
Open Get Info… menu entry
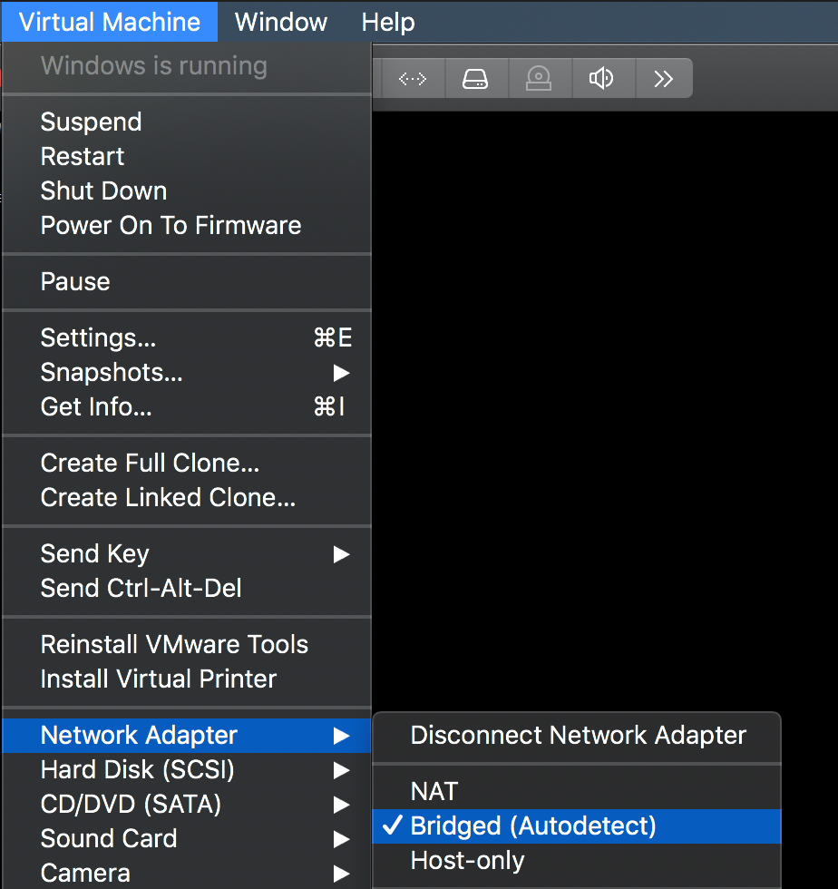click(x=187, y=407)
